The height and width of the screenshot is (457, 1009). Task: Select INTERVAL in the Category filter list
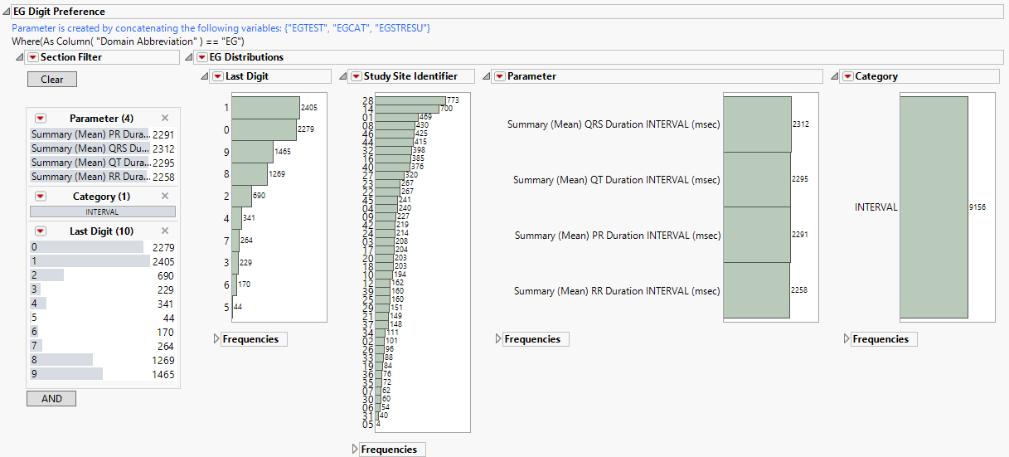coord(102,211)
